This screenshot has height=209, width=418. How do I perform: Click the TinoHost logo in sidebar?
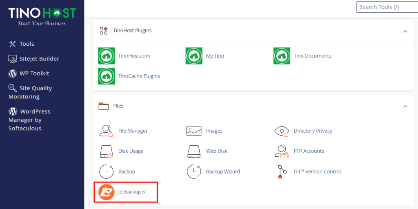coord(42,16)
